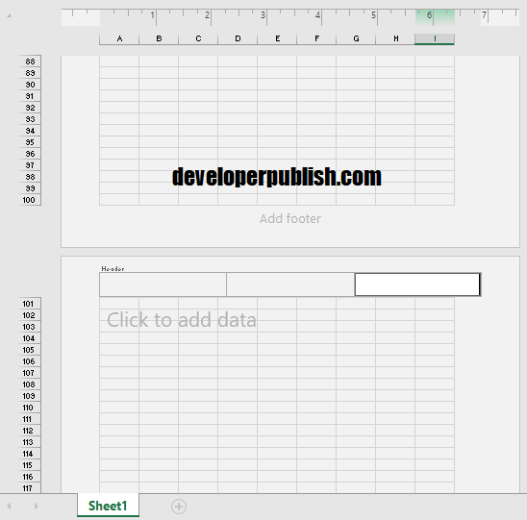527x520 pixels.
Task: Open the Sheet1 tab
Action: click(108, 506)
